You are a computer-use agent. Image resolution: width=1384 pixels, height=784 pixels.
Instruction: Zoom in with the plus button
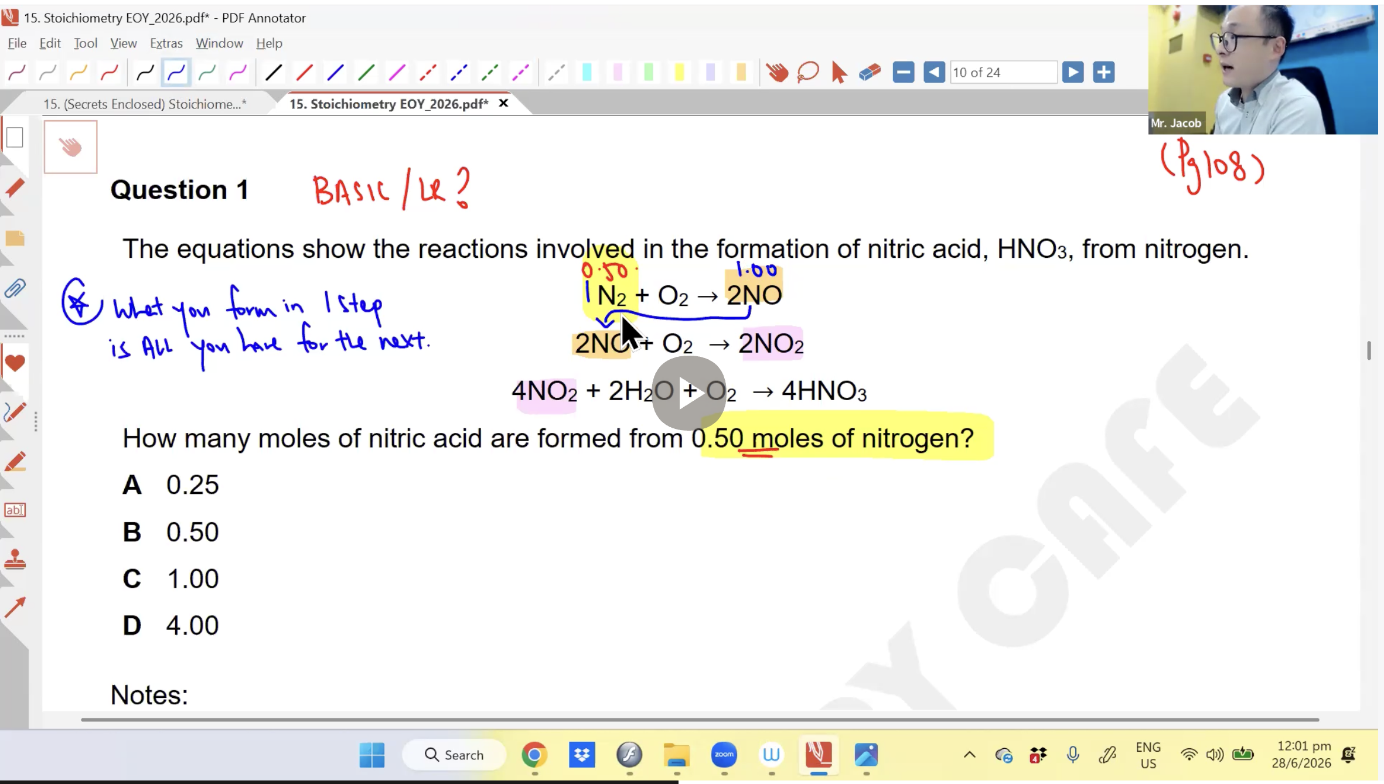tap(1104, 73)
